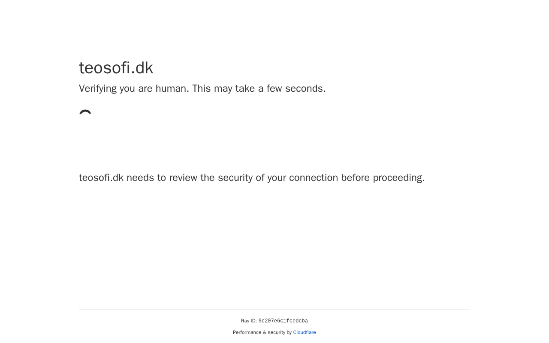Click the large teosofi.dk heading

116,68
